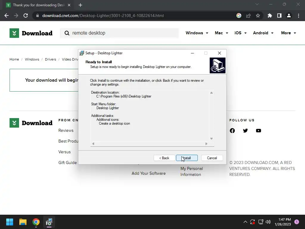Screen dimensions: 305x229
Task: Click the top CNET Download logo
Action: pos(31,33)
